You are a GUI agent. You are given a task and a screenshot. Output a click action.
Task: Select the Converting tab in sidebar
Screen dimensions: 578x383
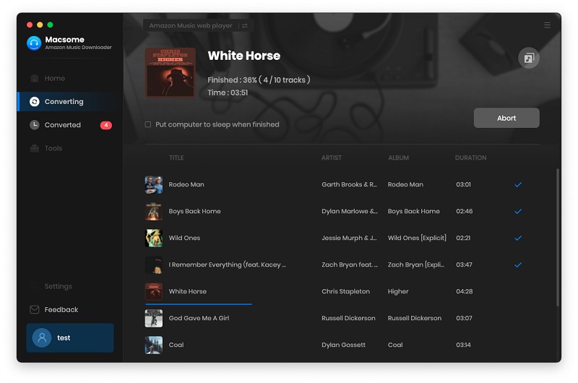pyautogui.click(x=70, y=101)
